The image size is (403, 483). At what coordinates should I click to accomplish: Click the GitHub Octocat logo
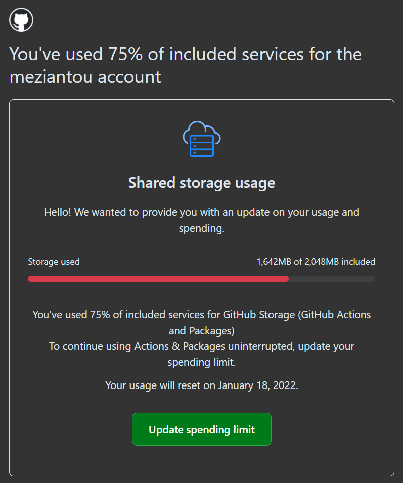coord(21,20)
